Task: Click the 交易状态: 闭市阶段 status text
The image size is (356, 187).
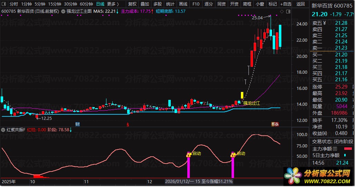Action: pos(332,142)
